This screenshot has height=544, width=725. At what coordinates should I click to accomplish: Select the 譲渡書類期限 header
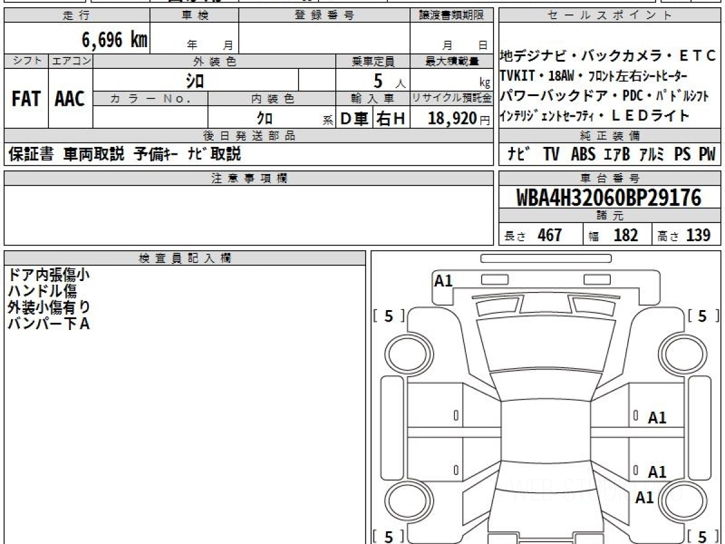452,16
